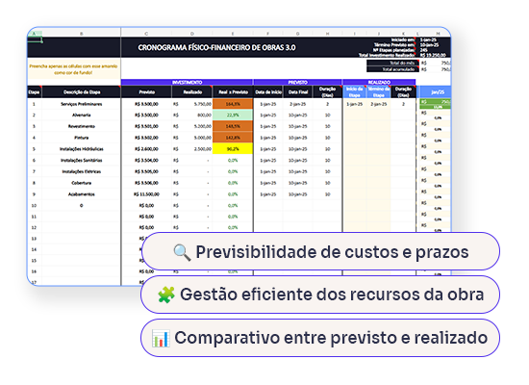
Task: Click the 1-jan-25 Início da Etapa cell
Action: click(x=354, y=104)
